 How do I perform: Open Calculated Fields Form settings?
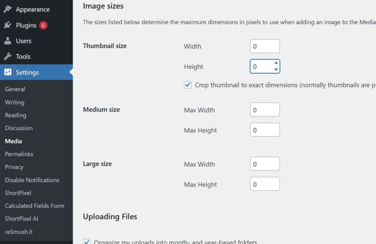35,206
